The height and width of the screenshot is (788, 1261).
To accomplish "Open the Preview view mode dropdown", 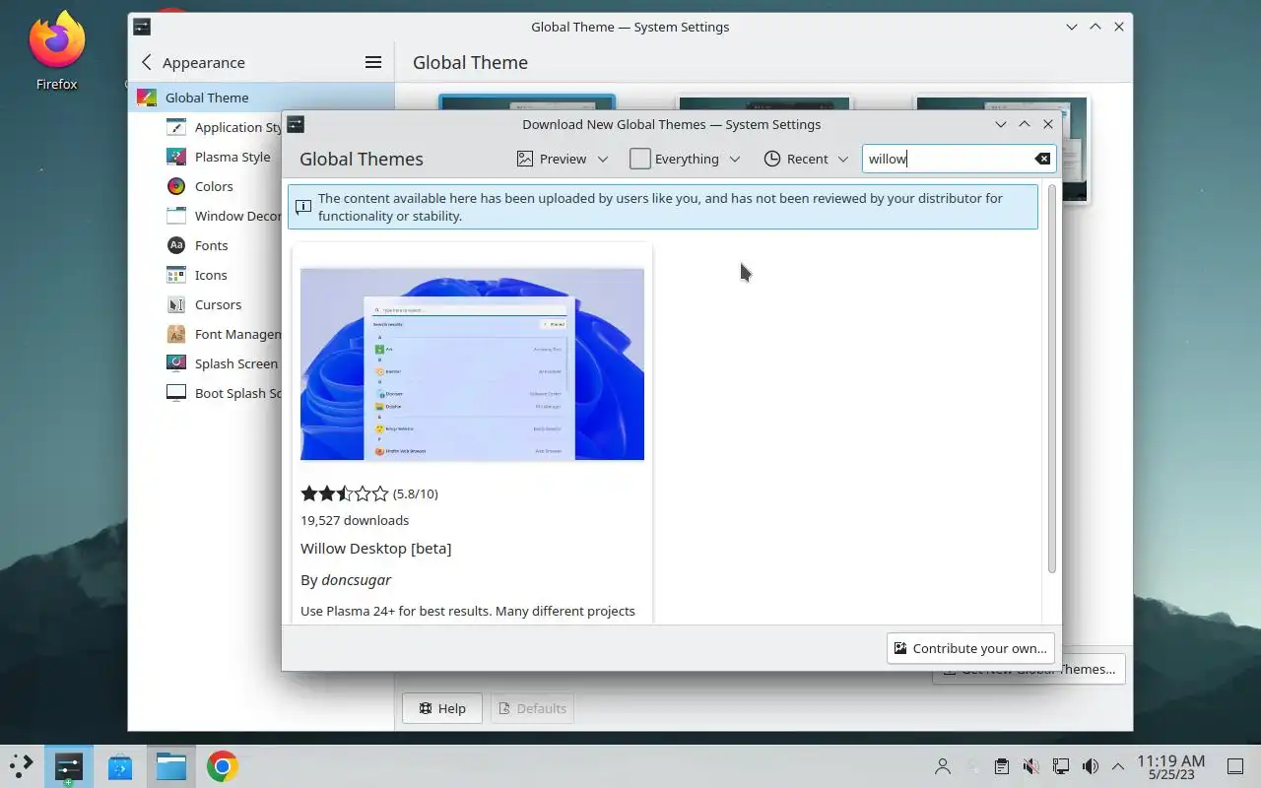I will pos(563,159).
